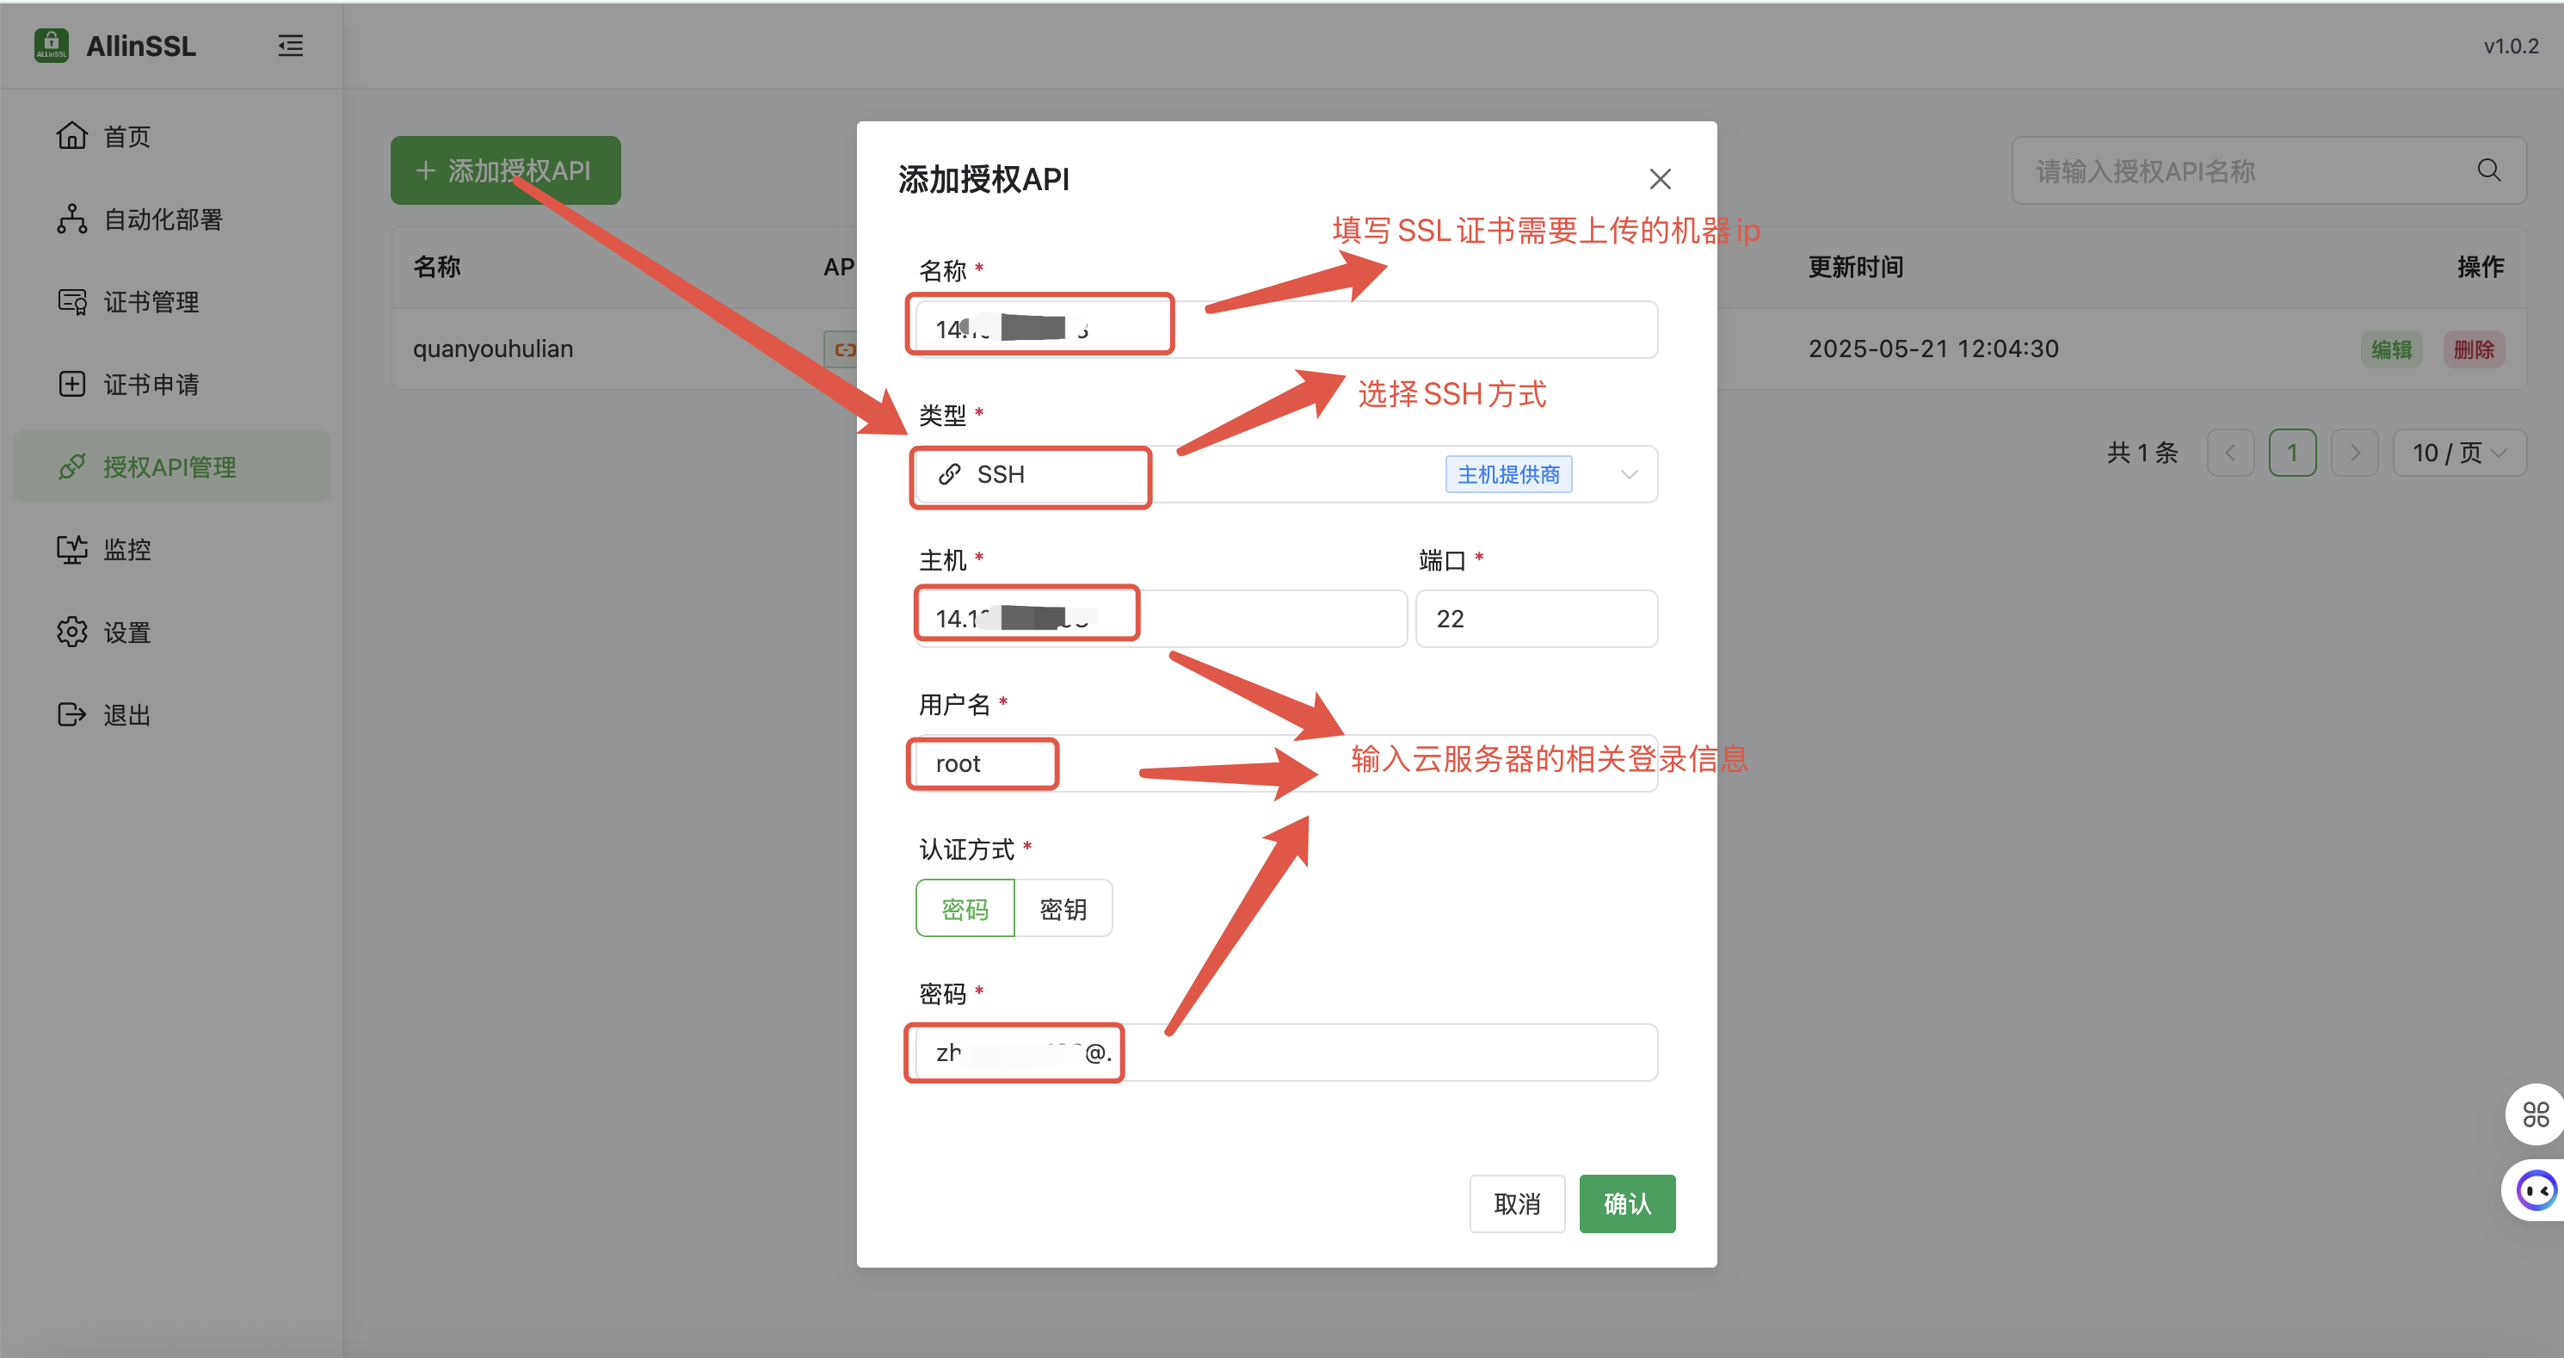Click the AllinSSL logo icon
The image size is (2564, 1358).
tap(51, 45)
